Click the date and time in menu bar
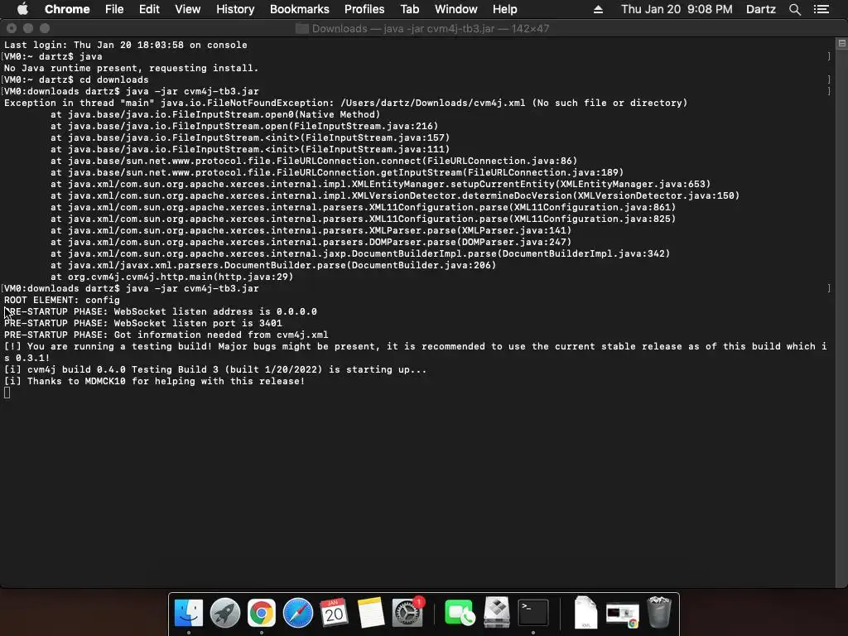Viewport: 848px width, 636px height. (677, 9)
